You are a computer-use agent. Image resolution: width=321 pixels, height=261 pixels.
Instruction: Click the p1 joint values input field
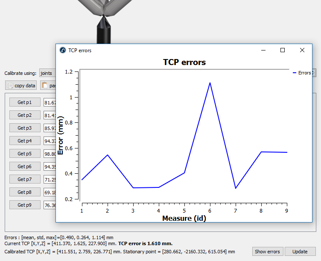click(x=50, y=103)
